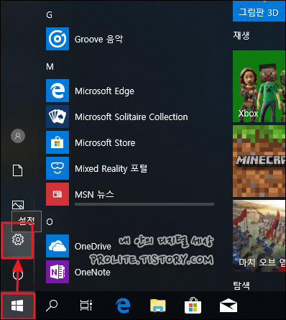Open the OneNote purple icon
The image size is (286, 320).
[57, 272]
